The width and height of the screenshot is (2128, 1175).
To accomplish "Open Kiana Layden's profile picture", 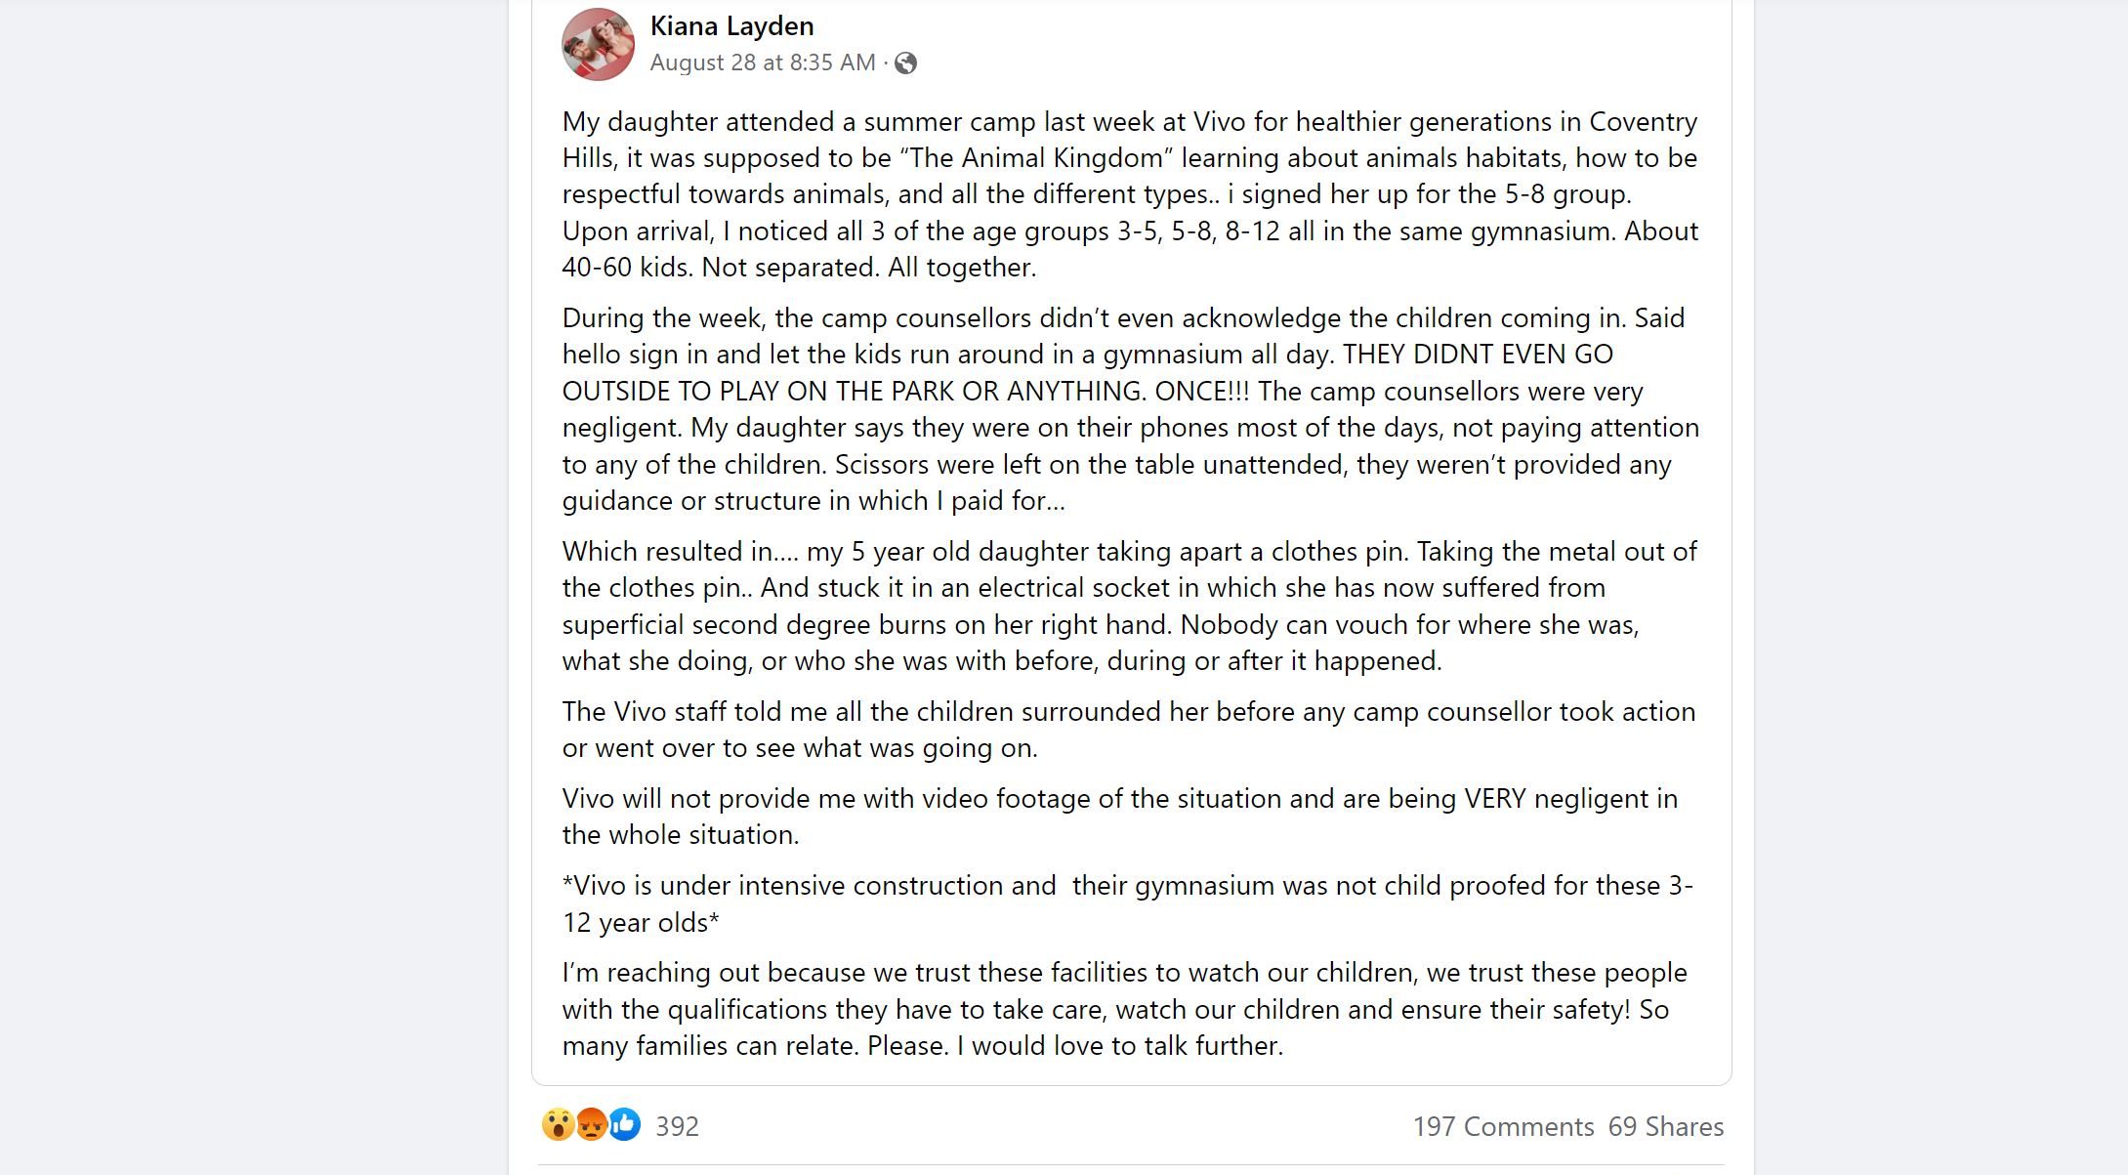I will pos(597,43).
